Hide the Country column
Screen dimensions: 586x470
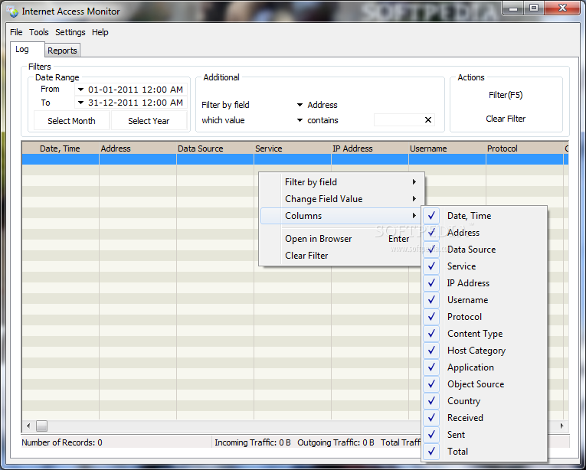(431, 400)
